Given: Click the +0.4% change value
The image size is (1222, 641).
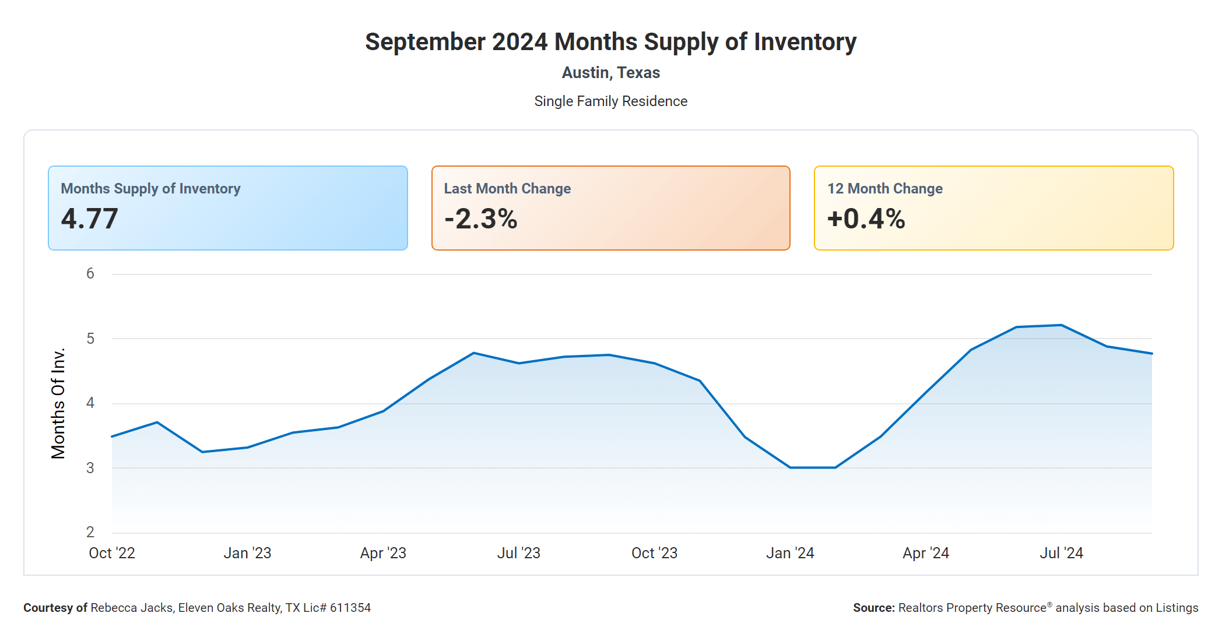Looking at the screenshot, I should [x=866, y=219].
